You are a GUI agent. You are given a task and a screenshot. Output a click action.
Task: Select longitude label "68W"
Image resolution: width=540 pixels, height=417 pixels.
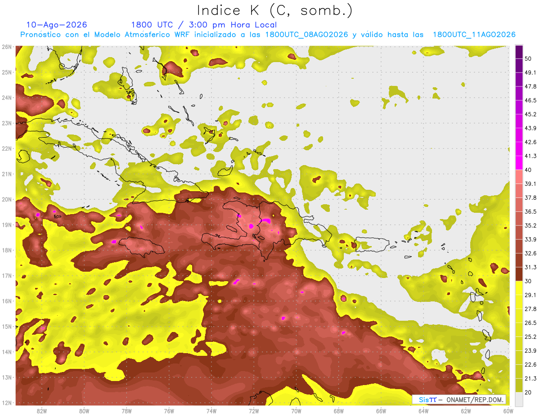click(339, 411)
